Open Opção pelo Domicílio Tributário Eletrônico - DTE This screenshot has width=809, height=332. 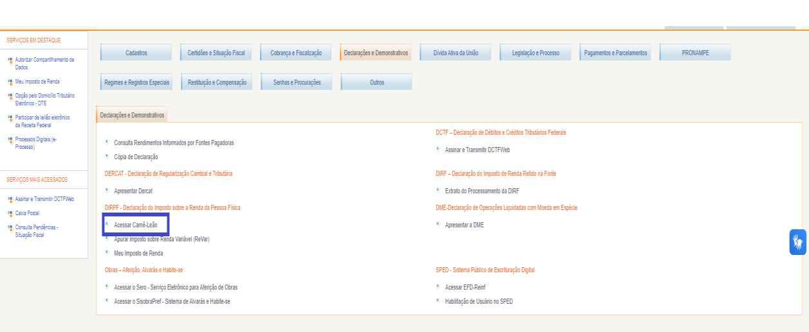[x=44, y=100]
